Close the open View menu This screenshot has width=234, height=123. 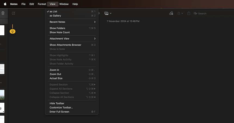coord(53,4)
